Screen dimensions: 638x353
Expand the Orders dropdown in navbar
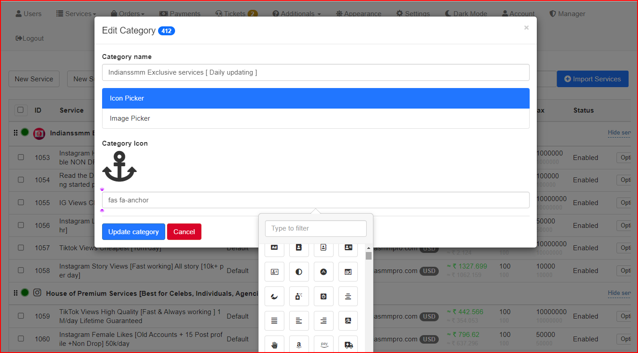click(128, 14)
